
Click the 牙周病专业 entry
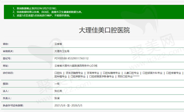pyautogui.click(x=93, y=73)
